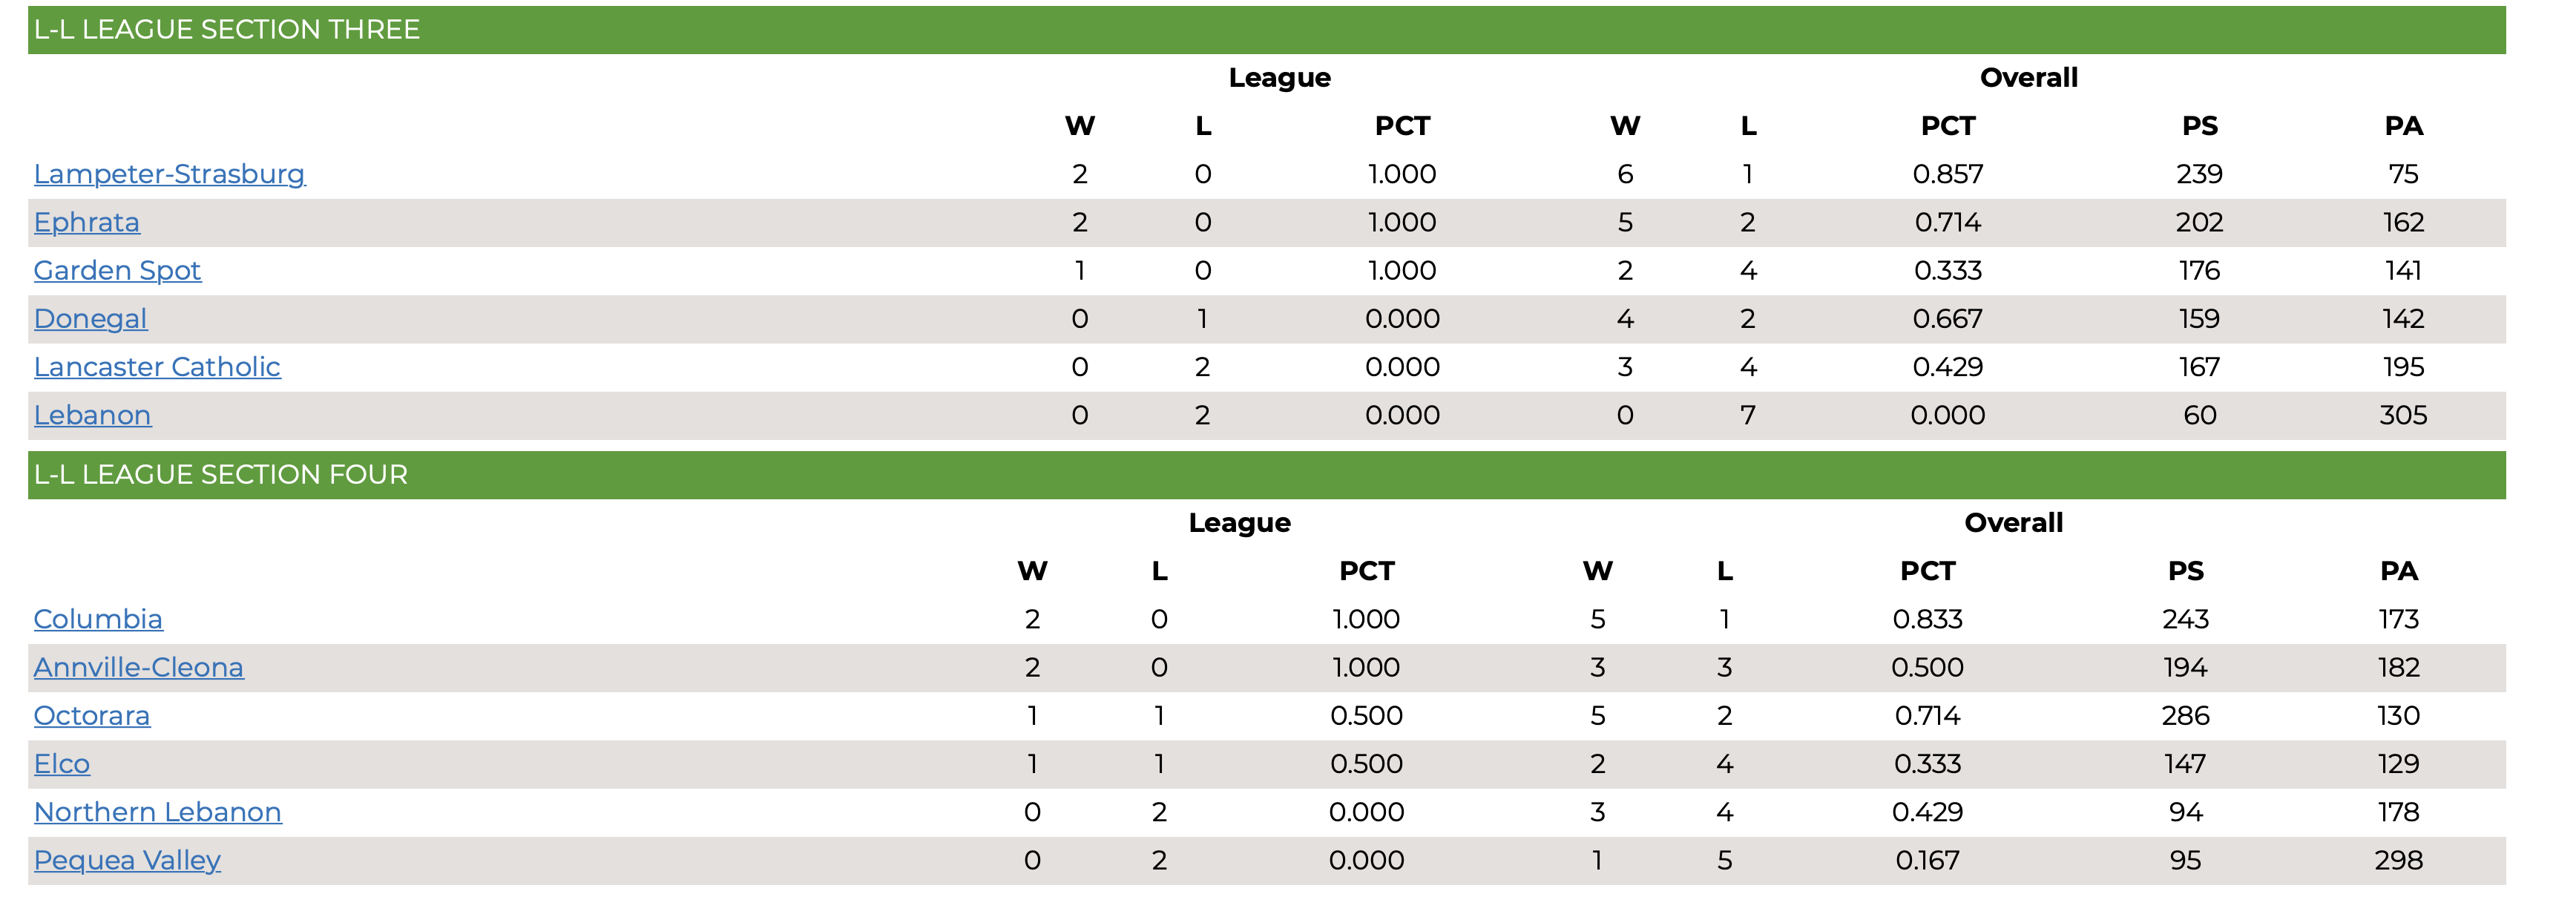
Task: Open the Pequea Valley team link
Action: coord(127,860)
